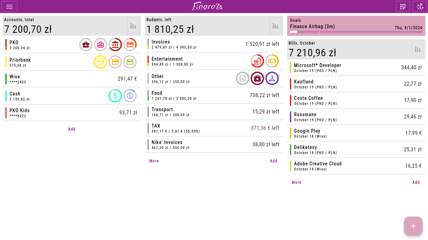Open the PKO Kids account row
Image resolution: width=428 pixels, height=240 pixels.
tap(72, 113)
